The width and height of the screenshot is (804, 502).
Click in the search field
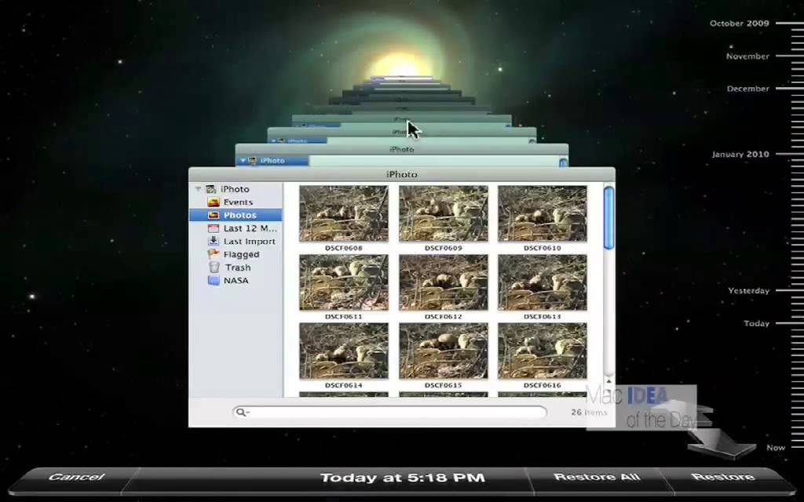(389, 413)
